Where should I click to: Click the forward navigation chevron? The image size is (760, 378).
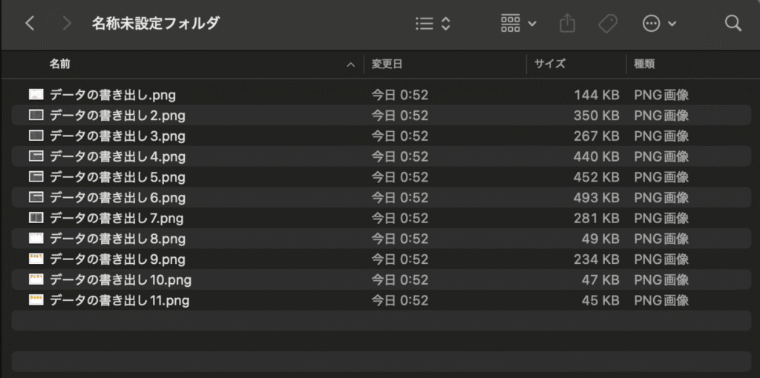[x=67, y=23]
